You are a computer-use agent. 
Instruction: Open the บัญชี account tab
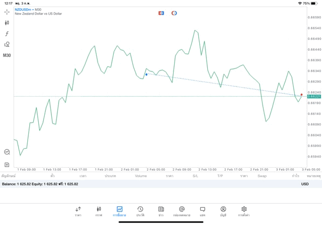pos(223,211)
